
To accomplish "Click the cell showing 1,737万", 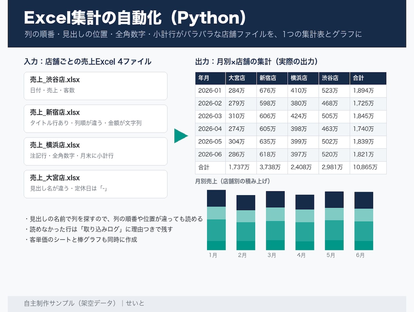I will 241,168.
